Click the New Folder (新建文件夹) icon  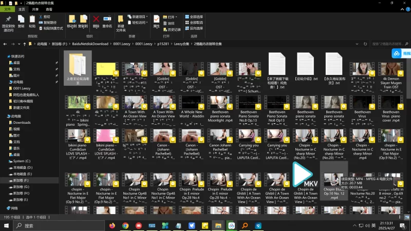(121, 22)
